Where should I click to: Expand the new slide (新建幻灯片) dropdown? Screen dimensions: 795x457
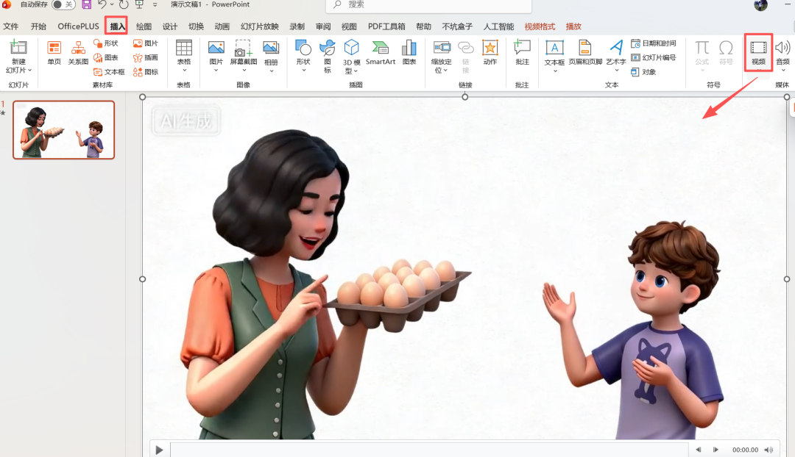tap(18, 71)
